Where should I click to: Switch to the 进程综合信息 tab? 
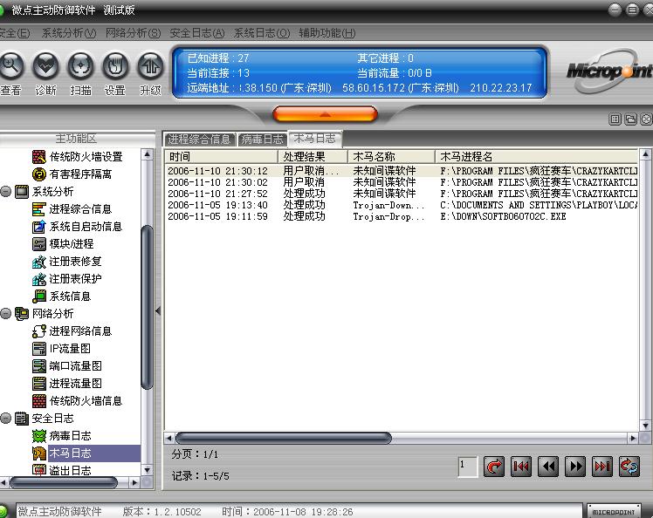point(199,140)
